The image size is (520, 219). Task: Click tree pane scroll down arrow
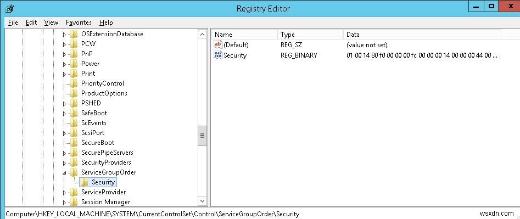202,201
